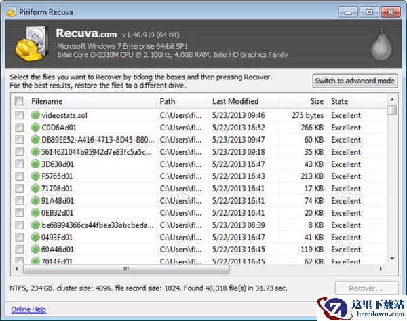Click the horizontal scrollbar right arrow
407x321 pixels.
click(381, 269)
